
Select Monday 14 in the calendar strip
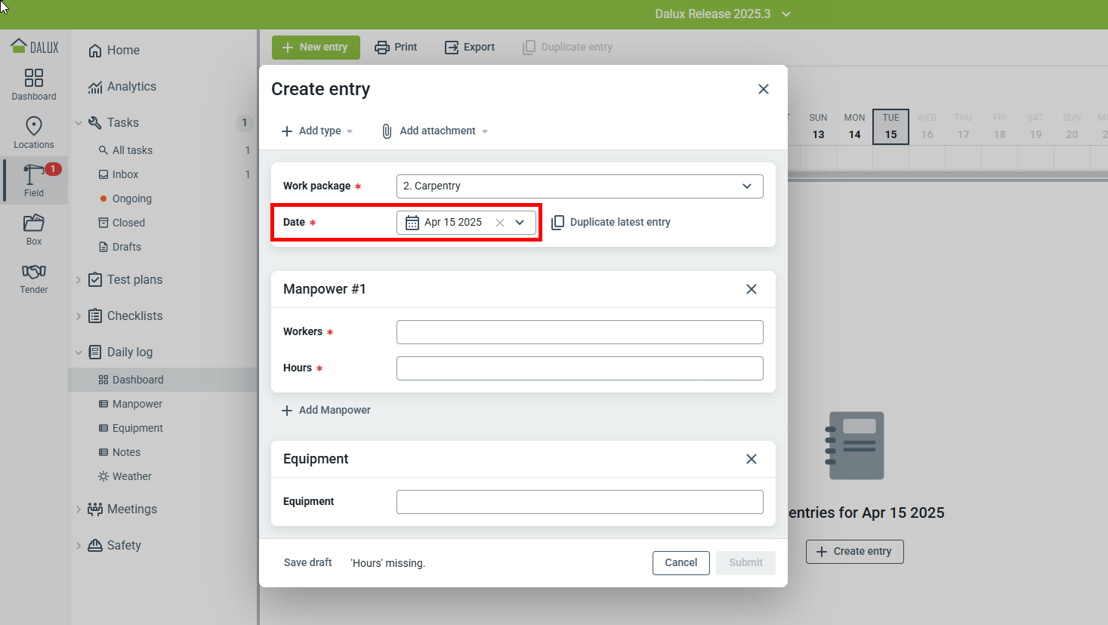coord(854,127)
